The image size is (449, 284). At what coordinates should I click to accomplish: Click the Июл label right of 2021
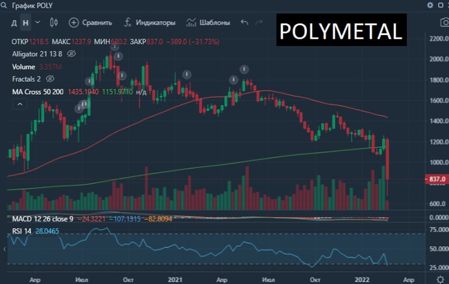[x=269, y=279]
